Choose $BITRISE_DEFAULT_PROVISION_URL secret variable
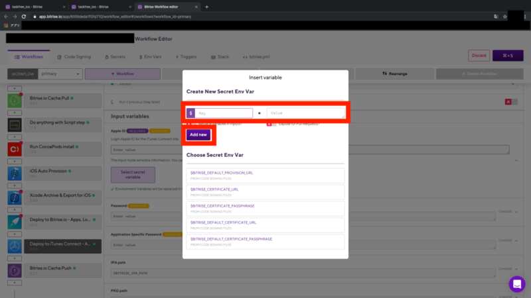Viewport: 531px width, 298px height. (x=265, y=175)
